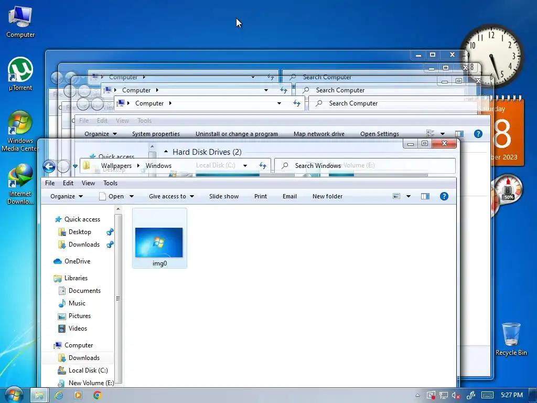Select Desktop under Quick access
Viewport: 537px width, 403px height.
tap(80, 232)
